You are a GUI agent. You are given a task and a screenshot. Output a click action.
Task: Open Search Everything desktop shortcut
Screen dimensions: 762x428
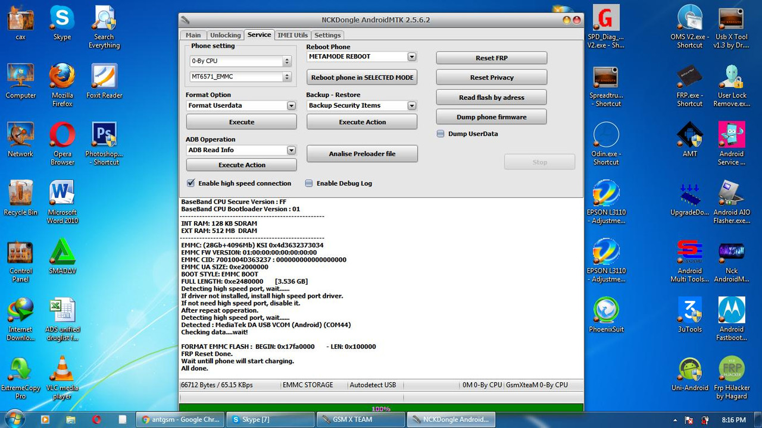(x=104, y=27)
